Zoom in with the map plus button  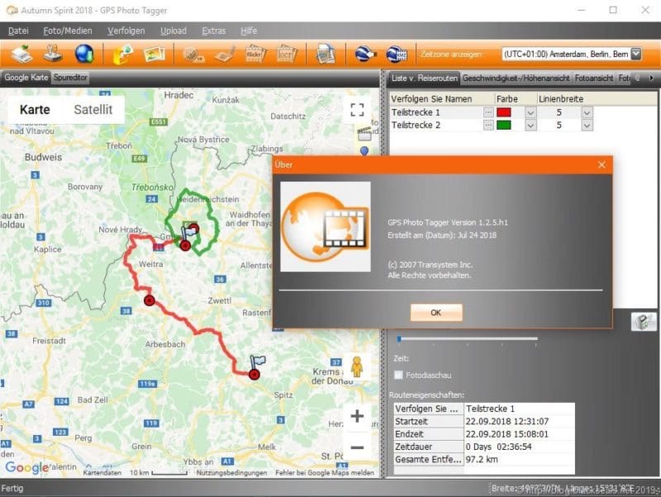(357, 416)
